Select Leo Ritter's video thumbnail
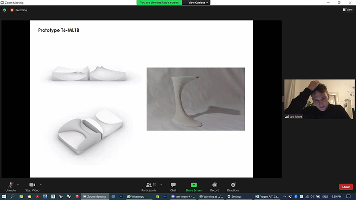 (x=319, y=99)
